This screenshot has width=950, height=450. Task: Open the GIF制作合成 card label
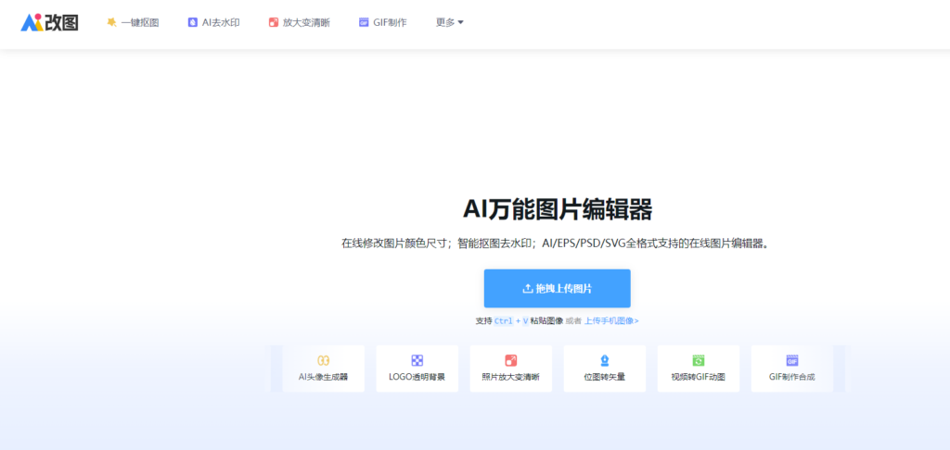pyautogui.click(x=792, y=377)
